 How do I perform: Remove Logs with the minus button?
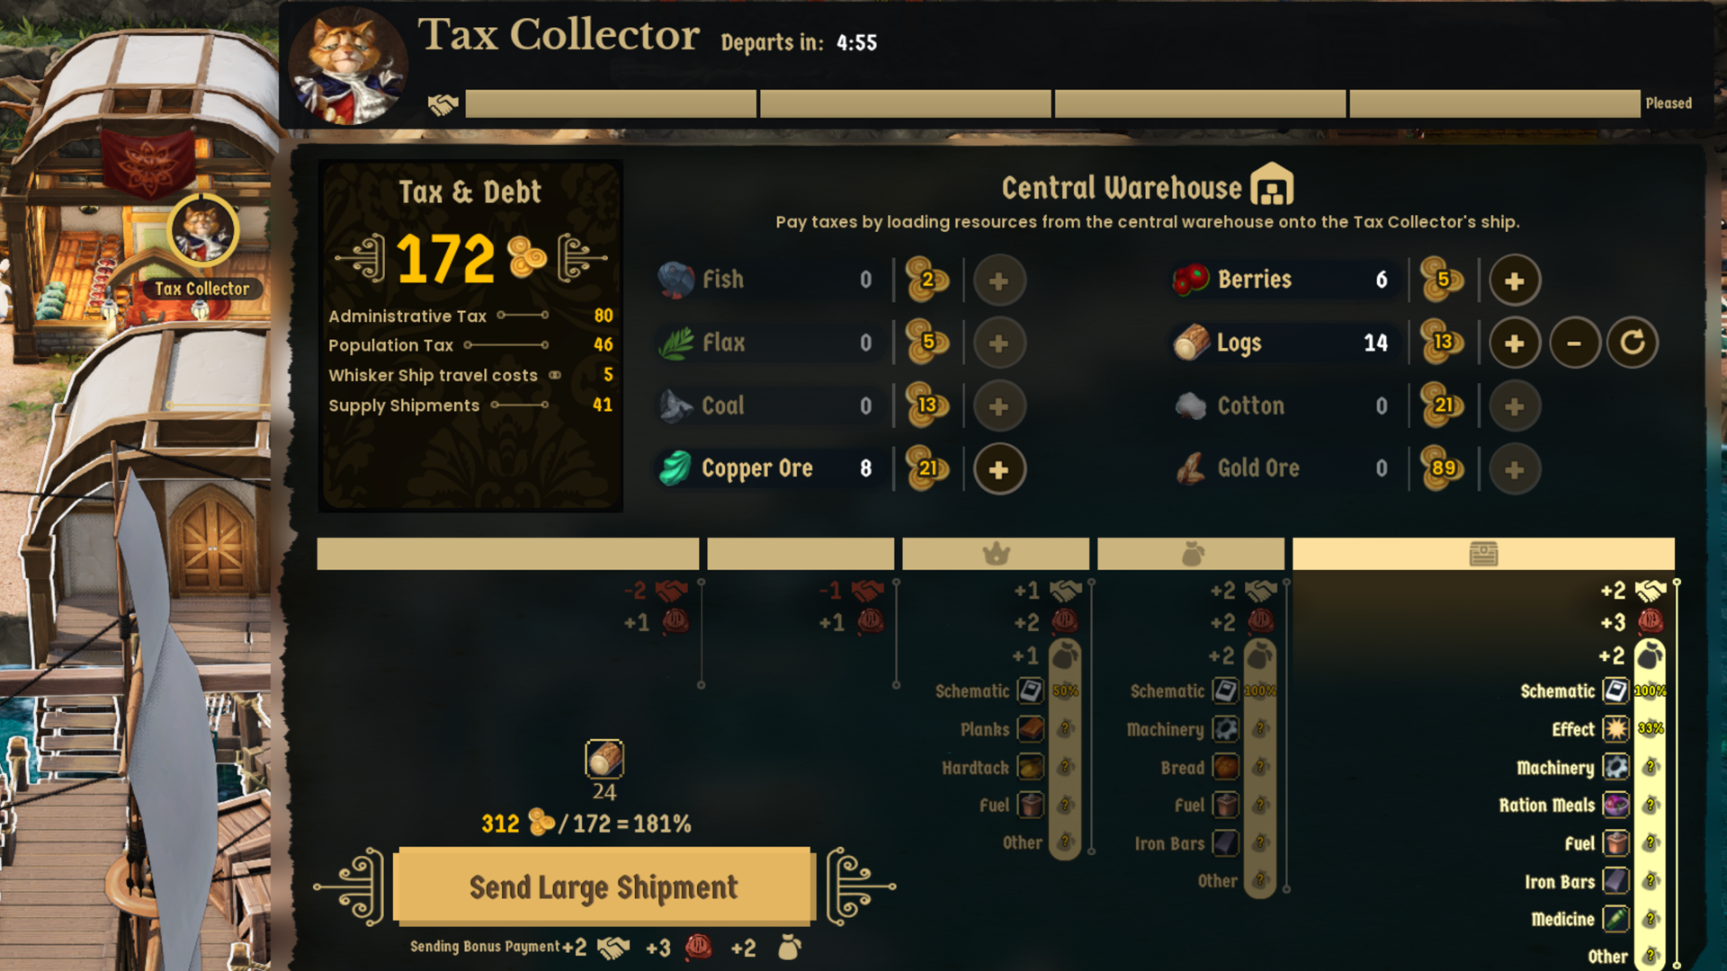pos(1574,343)
